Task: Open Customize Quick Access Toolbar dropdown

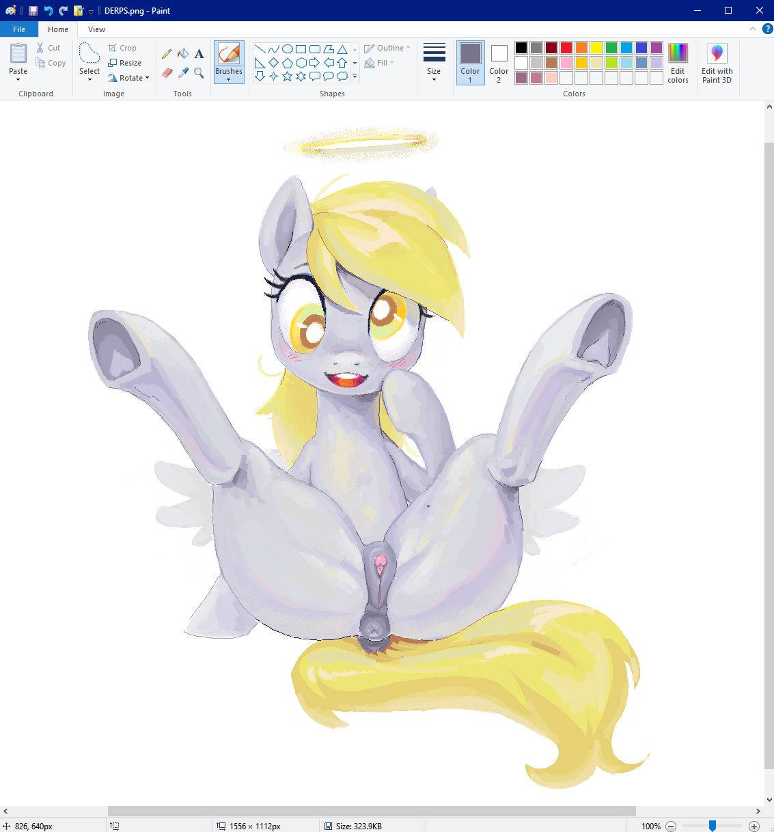Action: [x=91, y=11]
